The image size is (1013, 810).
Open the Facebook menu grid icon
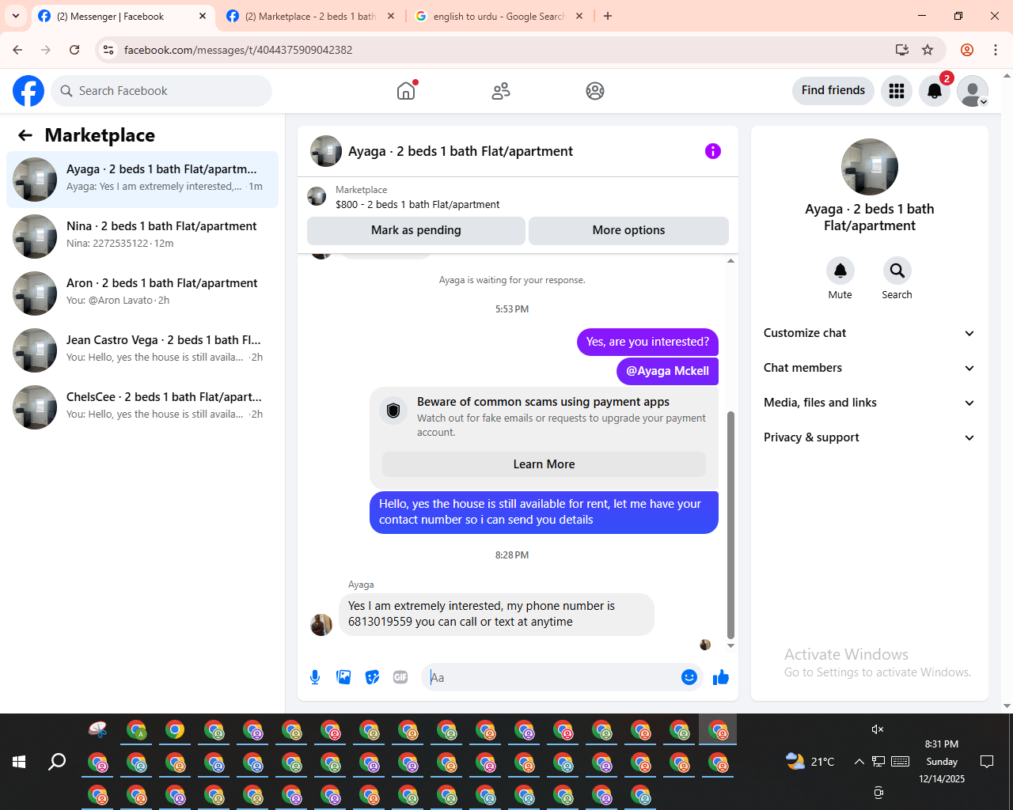point(897,91)
